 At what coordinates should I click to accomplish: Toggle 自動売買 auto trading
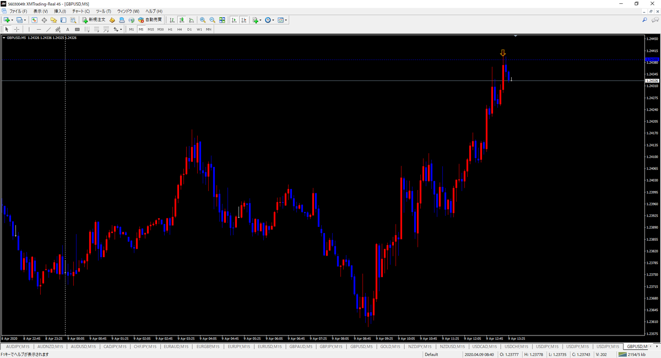(150, 20)
